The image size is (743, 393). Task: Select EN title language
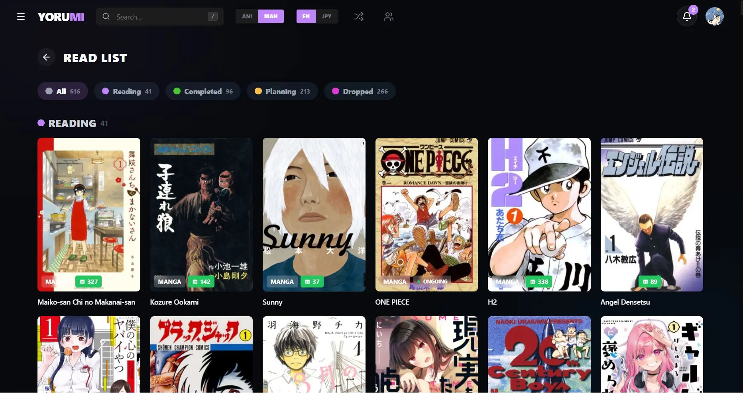306,16
